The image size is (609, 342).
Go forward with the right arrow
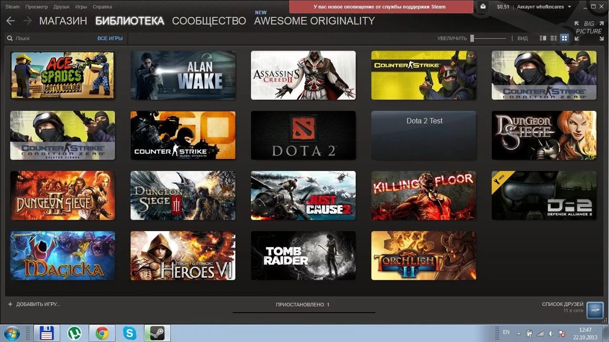(x=27, y=21)
